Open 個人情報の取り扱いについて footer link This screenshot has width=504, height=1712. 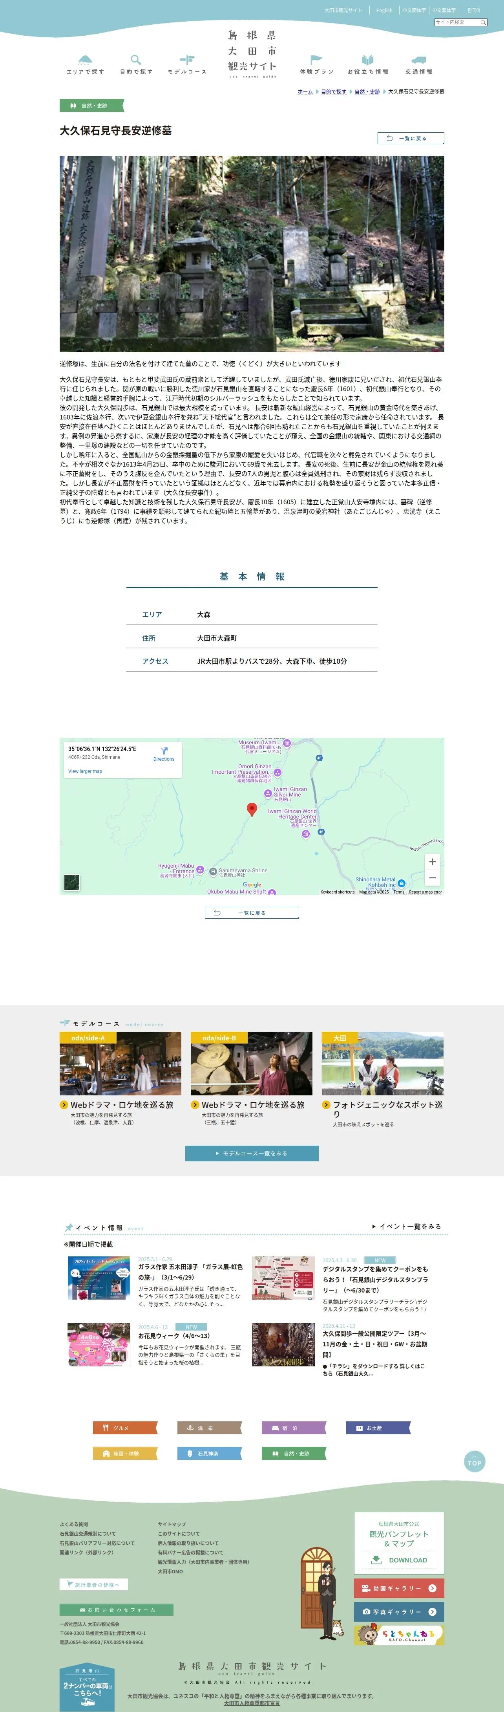pyautogui.click(x=188, y=1543)
